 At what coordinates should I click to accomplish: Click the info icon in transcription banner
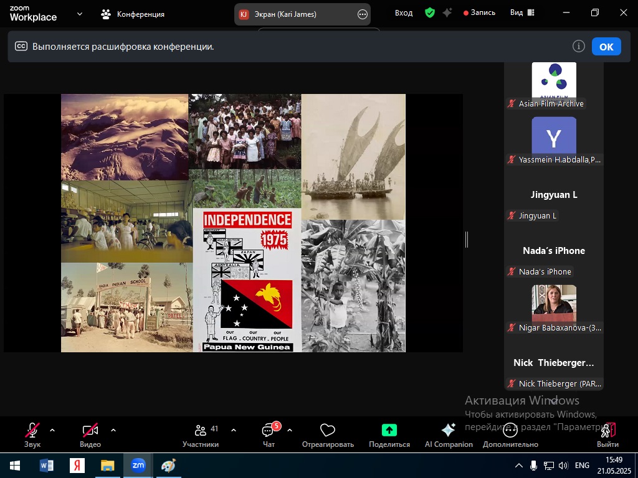coord(578,46)
